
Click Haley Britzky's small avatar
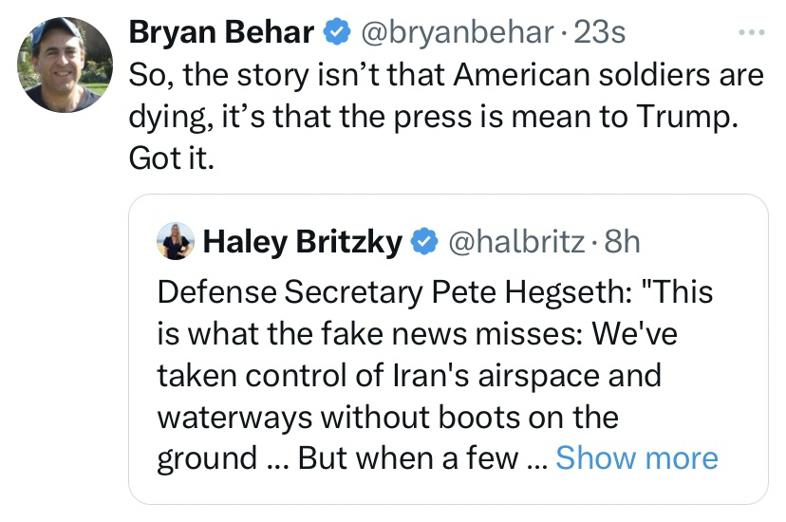[x=176, y=242]
